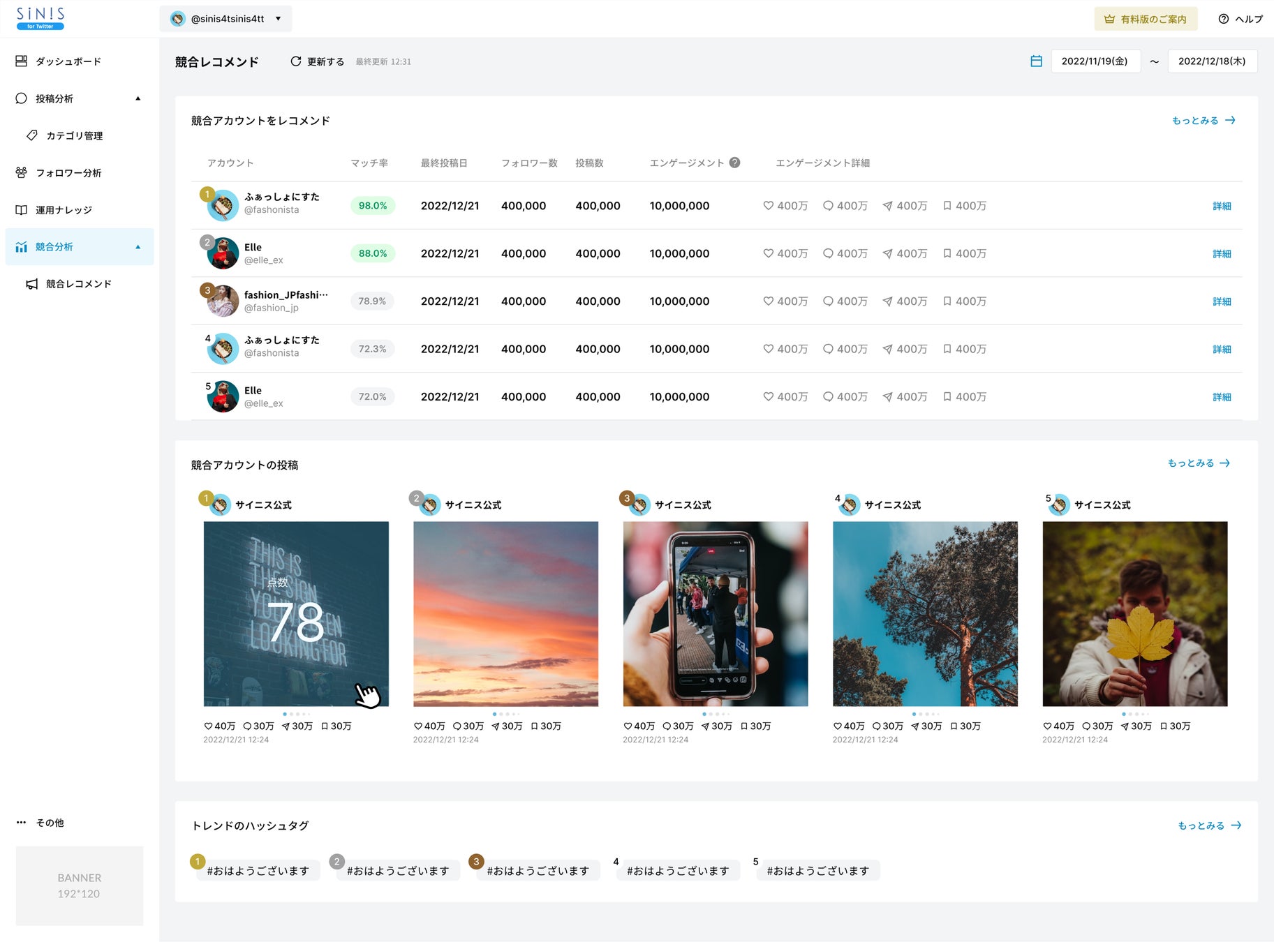Open the calendar icon by date range
The width and height of the screenshot is (1274, 942).
pyautogui.click(x=1037, y=61)
